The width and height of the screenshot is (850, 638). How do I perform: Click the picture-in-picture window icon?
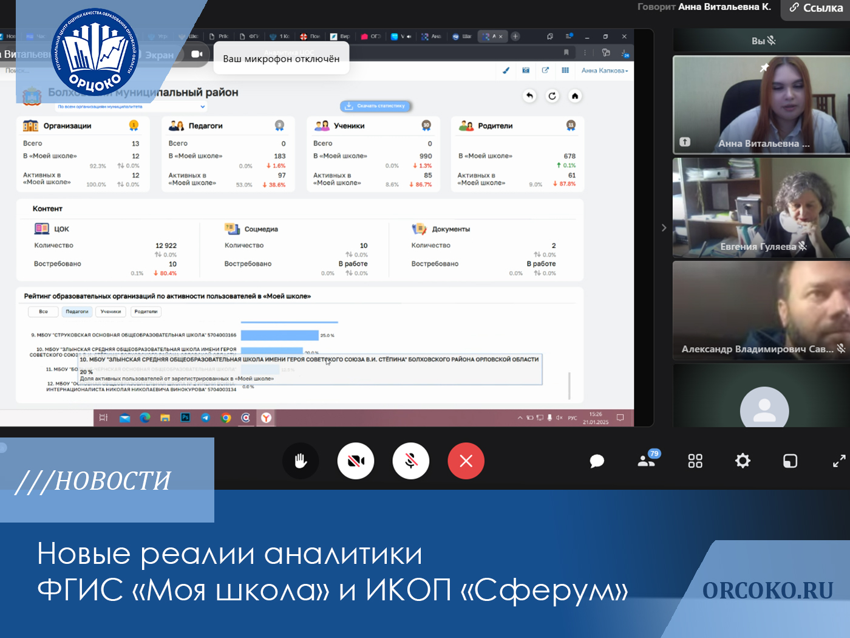point(790,461)
